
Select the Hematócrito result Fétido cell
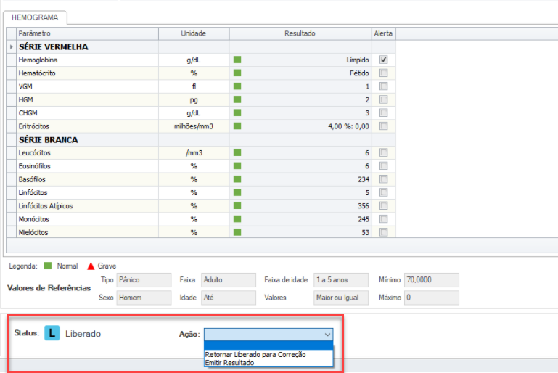click(x=300, y=73)
